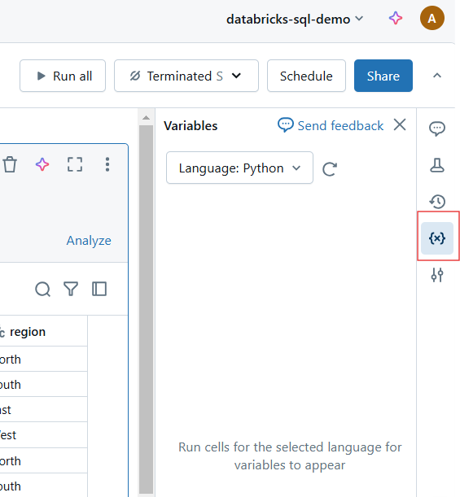Click the blue Share button
460x497 pixels.
(x=383, y=76)
